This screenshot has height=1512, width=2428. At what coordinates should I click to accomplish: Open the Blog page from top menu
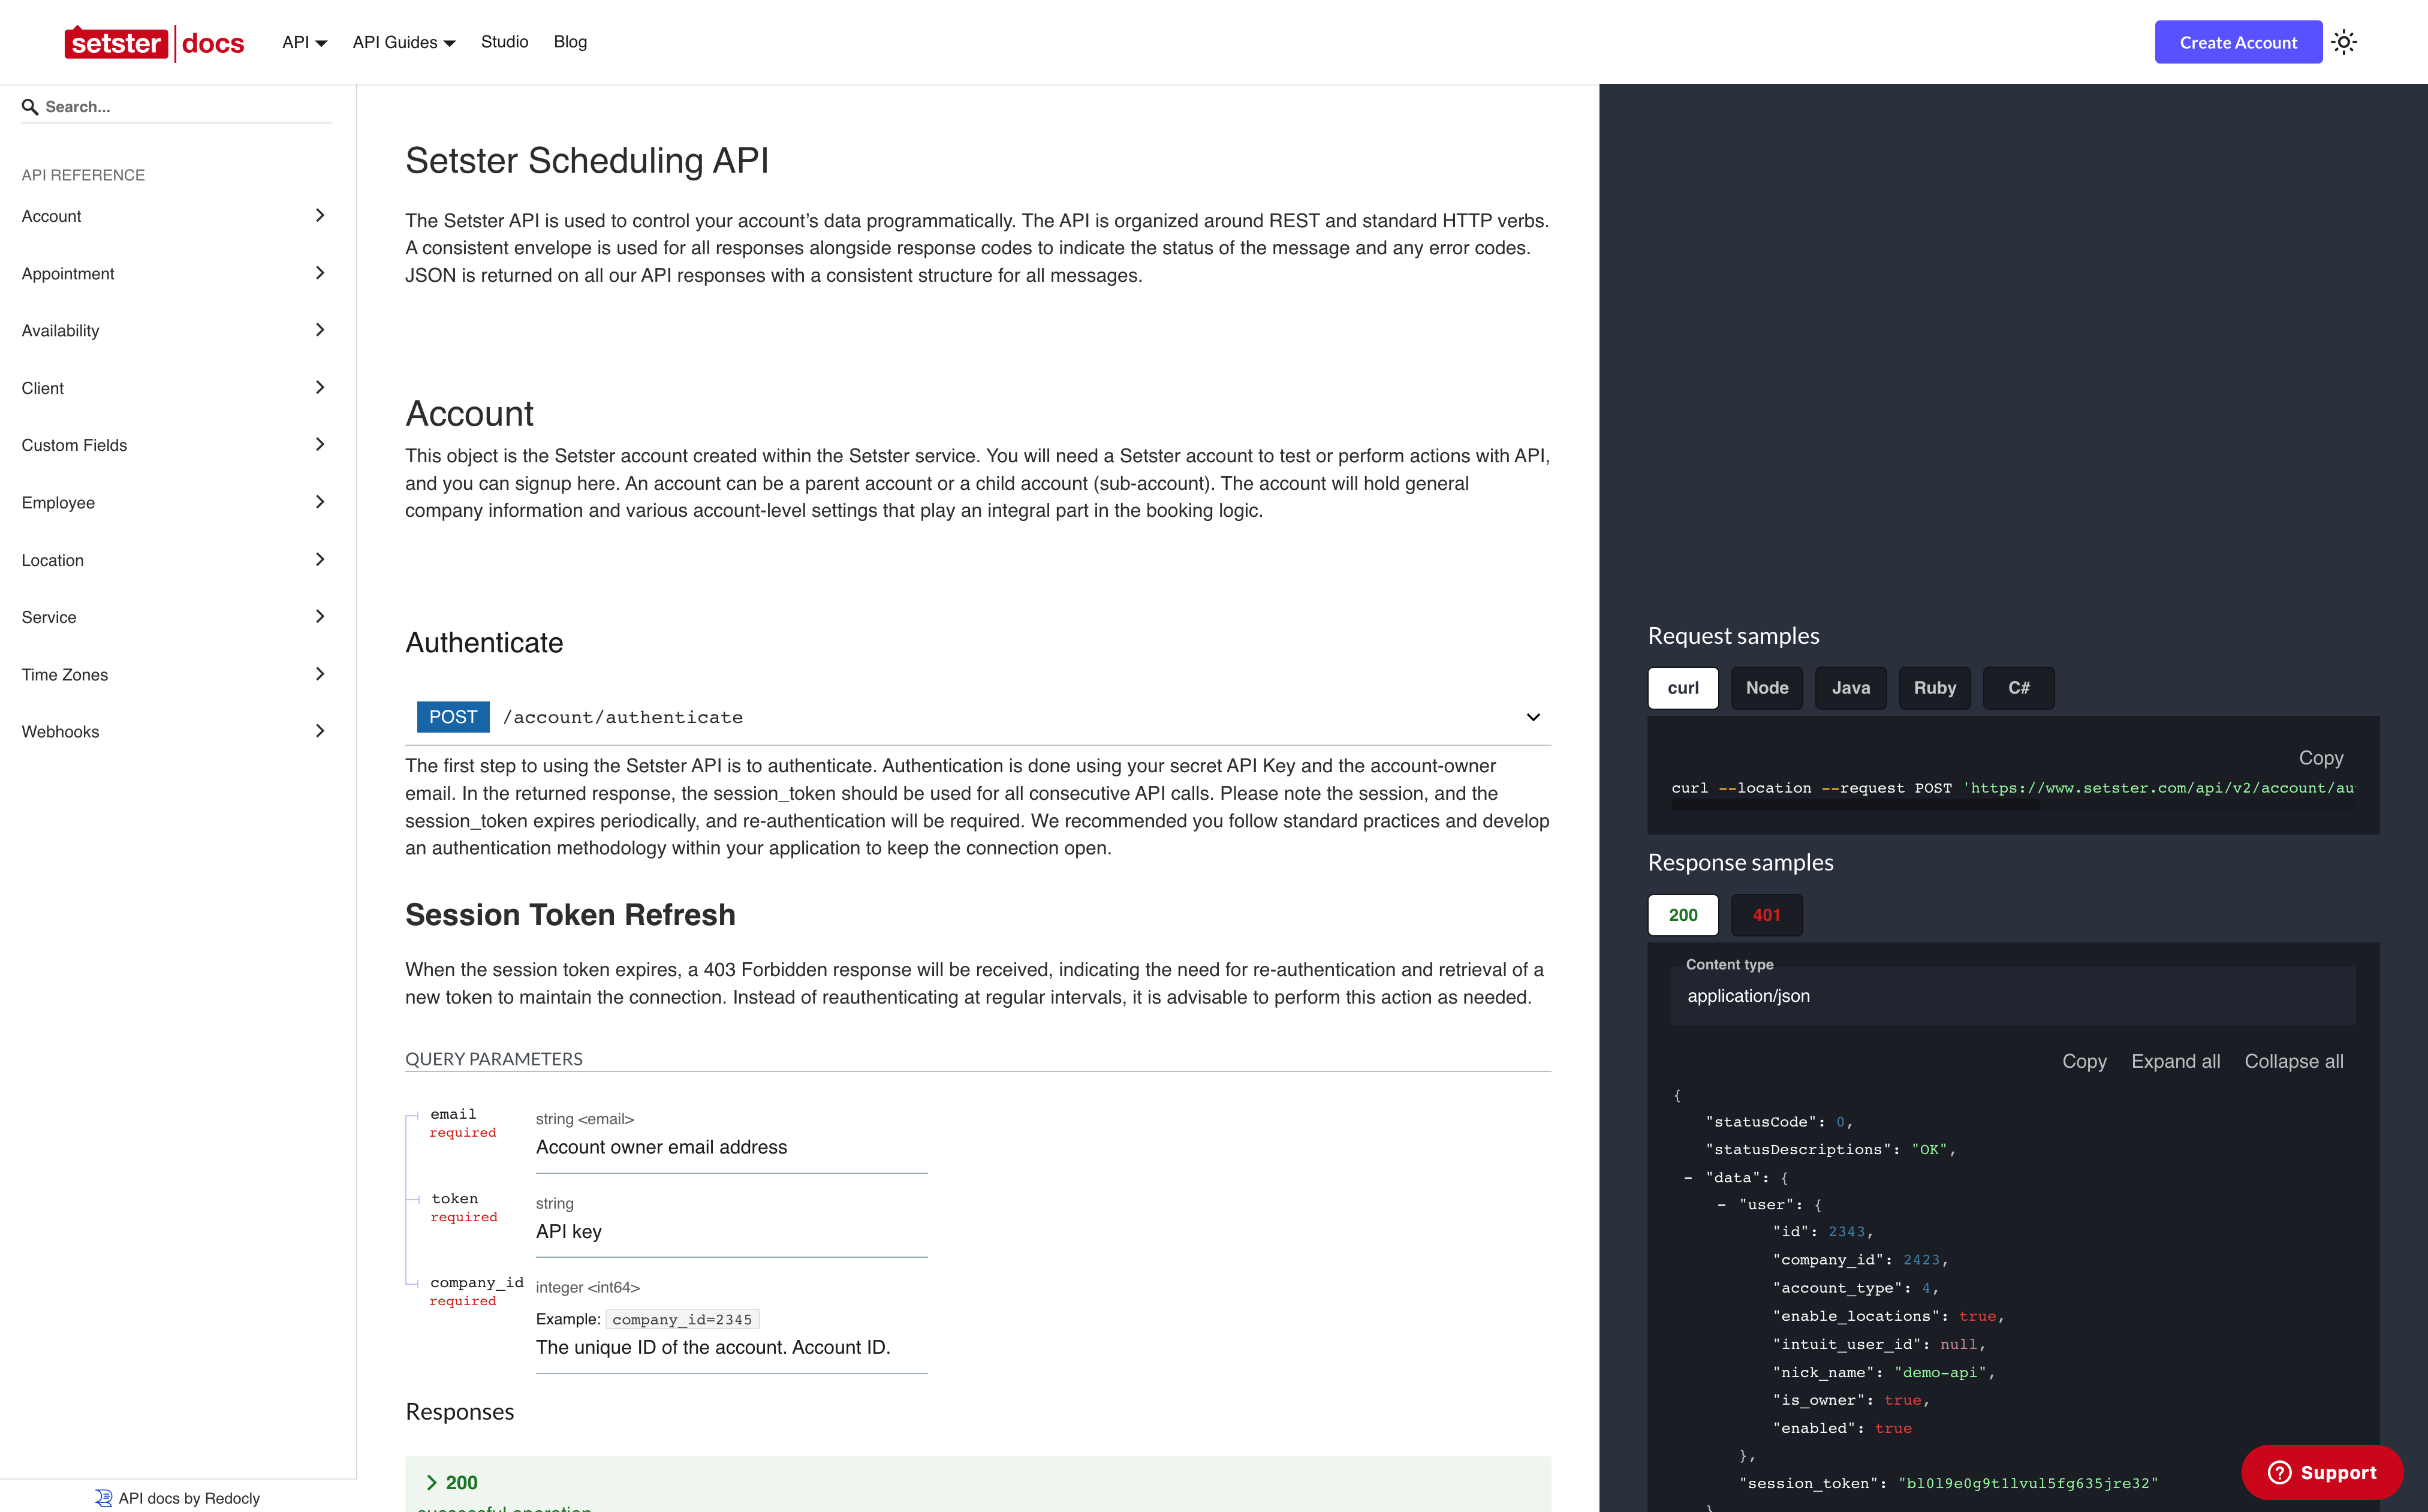(x=570, y=42)
